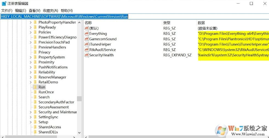The image size is (269, 138).
Task: Expand the PushNotifications key
Action: [x=30, y=67]
